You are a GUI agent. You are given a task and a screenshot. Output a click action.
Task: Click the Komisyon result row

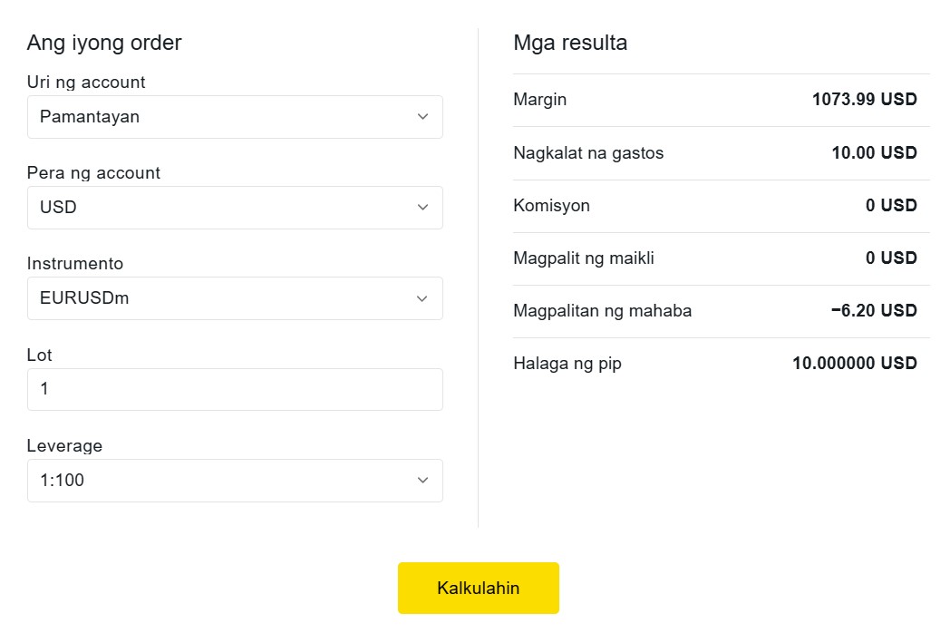722,205
